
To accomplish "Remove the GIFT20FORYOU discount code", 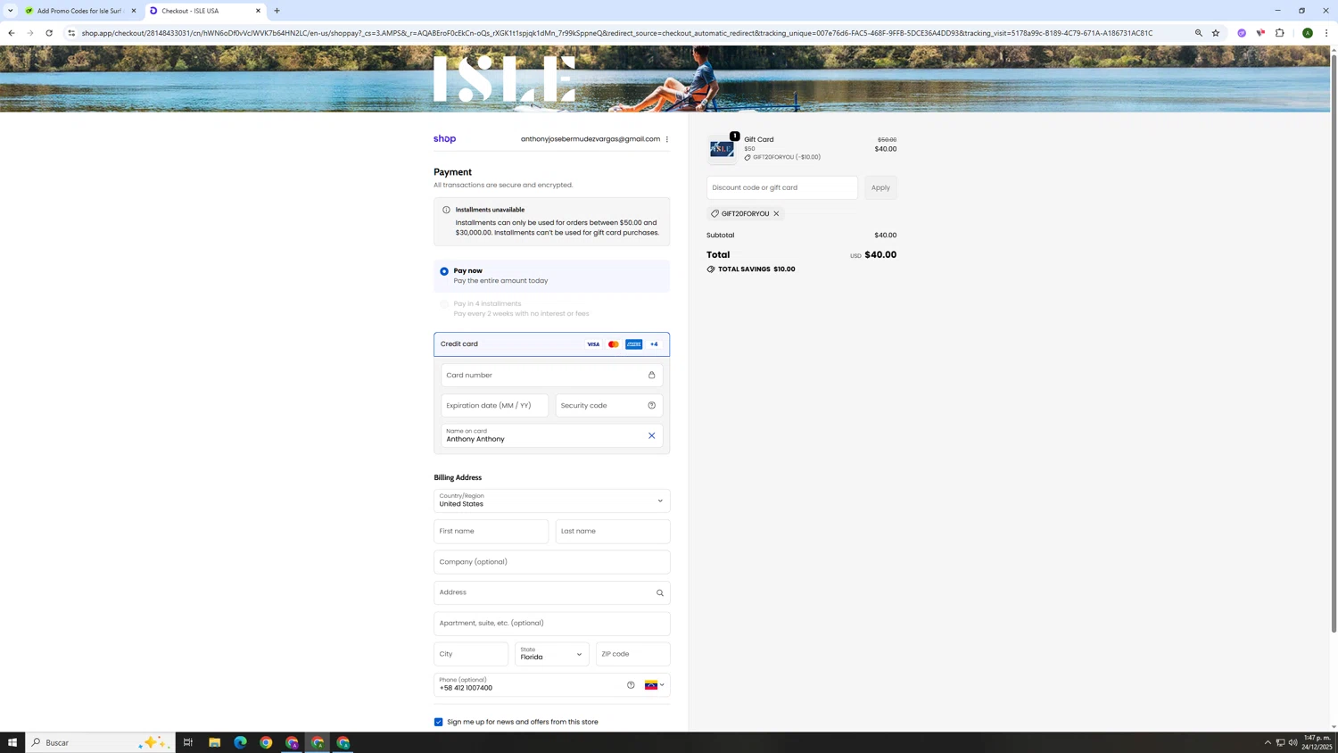I will [777, 214].
